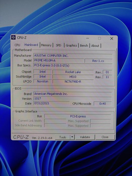Screen dimensions: 132x176
Task: Click the Tools button
Action: [x=63, y=137]
